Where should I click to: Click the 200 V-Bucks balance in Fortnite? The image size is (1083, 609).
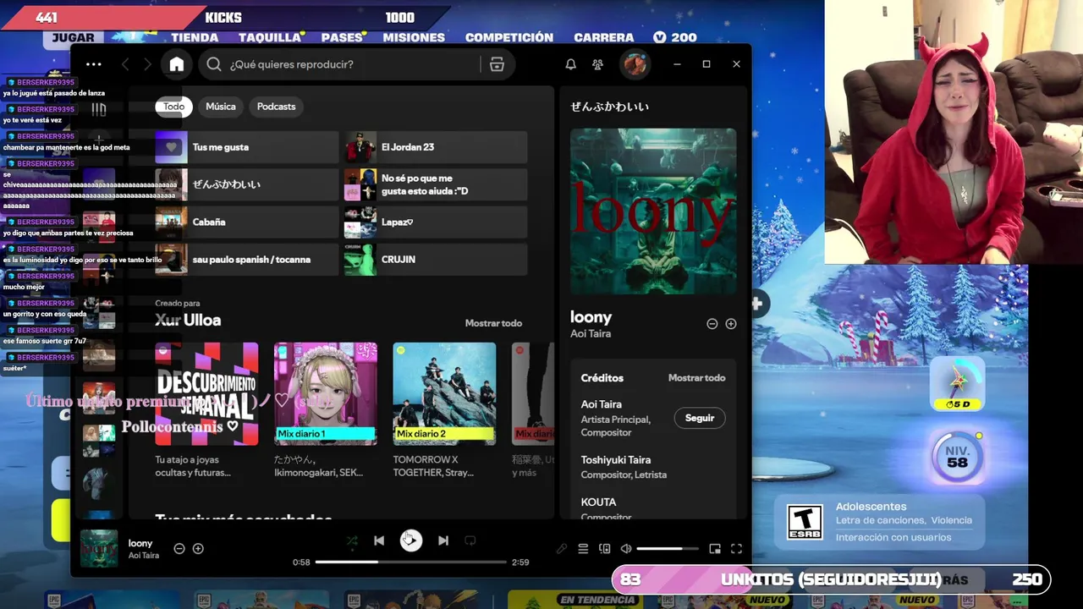(x=675, y=37)
